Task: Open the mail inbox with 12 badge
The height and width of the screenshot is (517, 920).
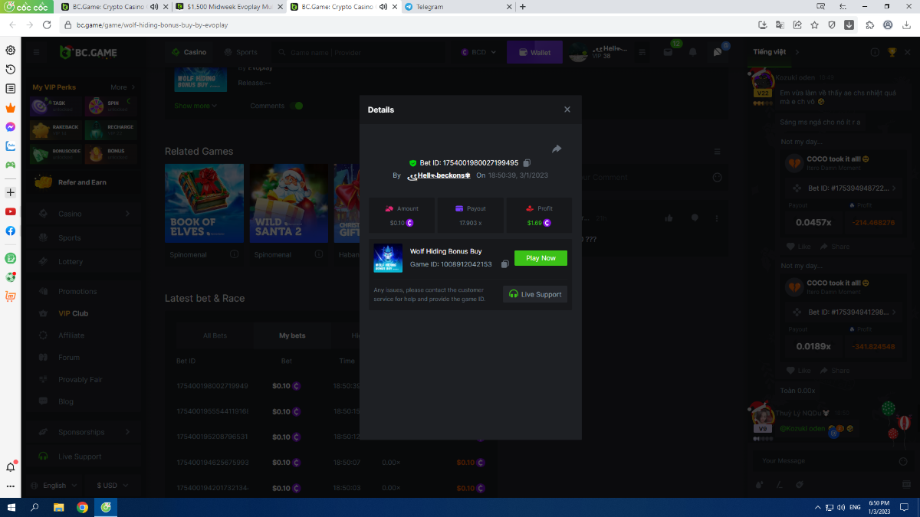Action: coord(668,52)
